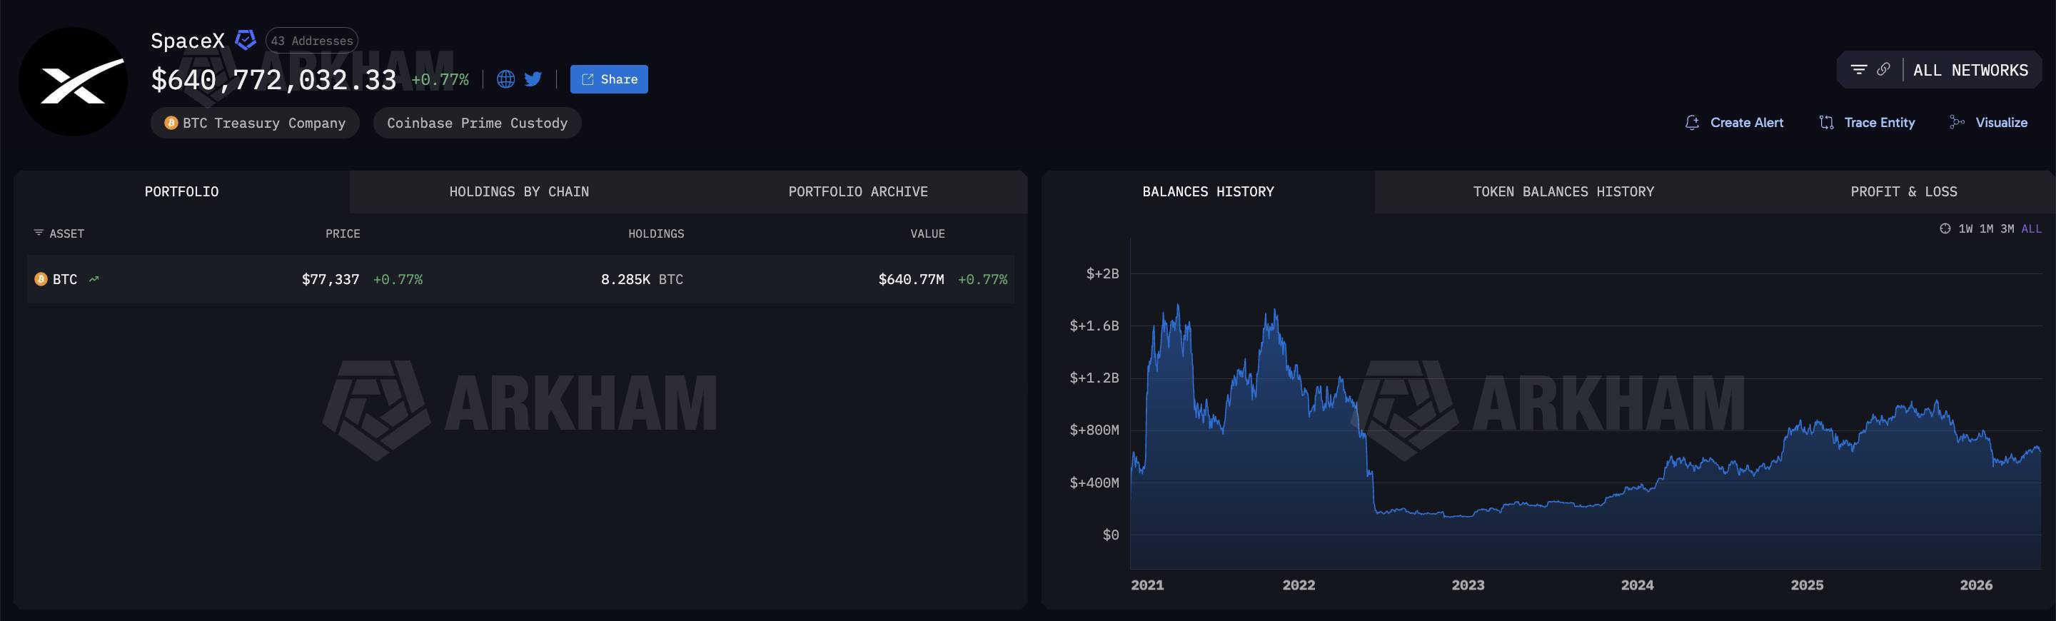Click the chain link icon near ALL NETWORKS

tap(1883, 69)
